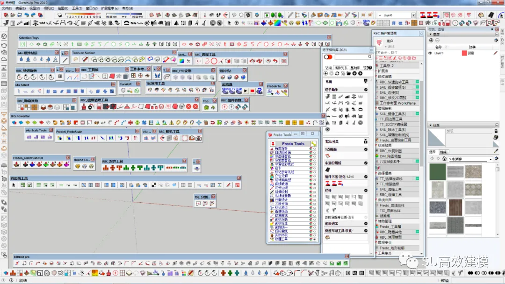505x284 pixels.
Task: Click the last camera icon in RBC_相机工具 toolbar
Action: pos(199,138)
